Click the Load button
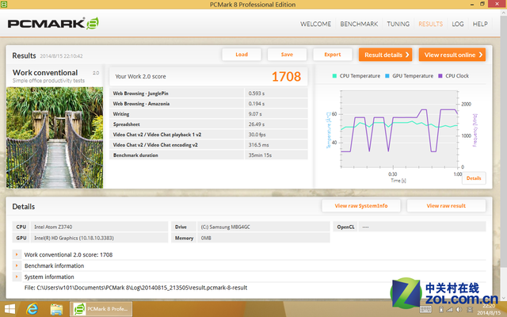507x317 pixels. pyautogui.click(x=242, y=55)
